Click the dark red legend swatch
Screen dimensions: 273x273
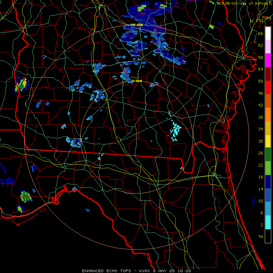(x=268, y=74)
